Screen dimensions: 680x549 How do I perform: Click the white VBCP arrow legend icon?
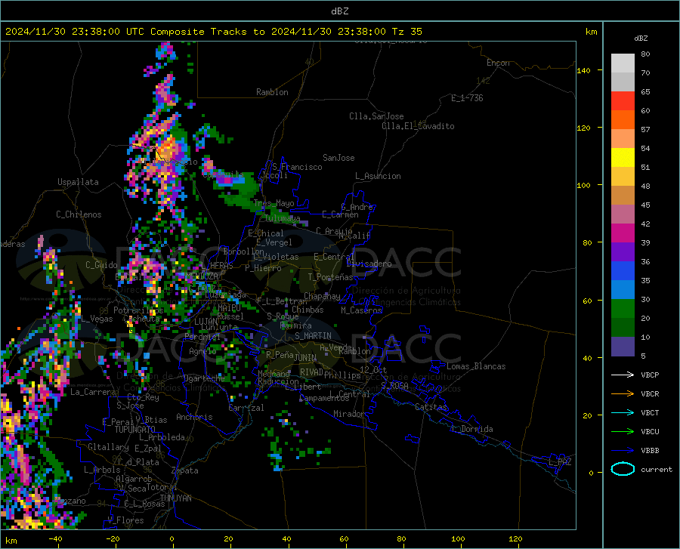click(623, 375)
